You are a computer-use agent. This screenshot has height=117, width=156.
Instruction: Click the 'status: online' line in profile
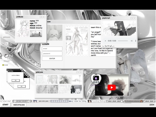click(x=36, y=26)
